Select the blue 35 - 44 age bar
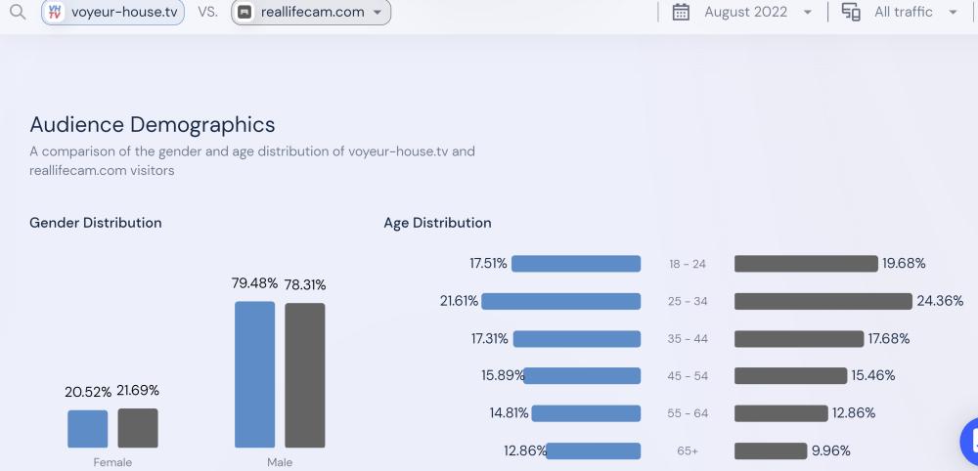The image size is (978, 471). tap(577, 339)
